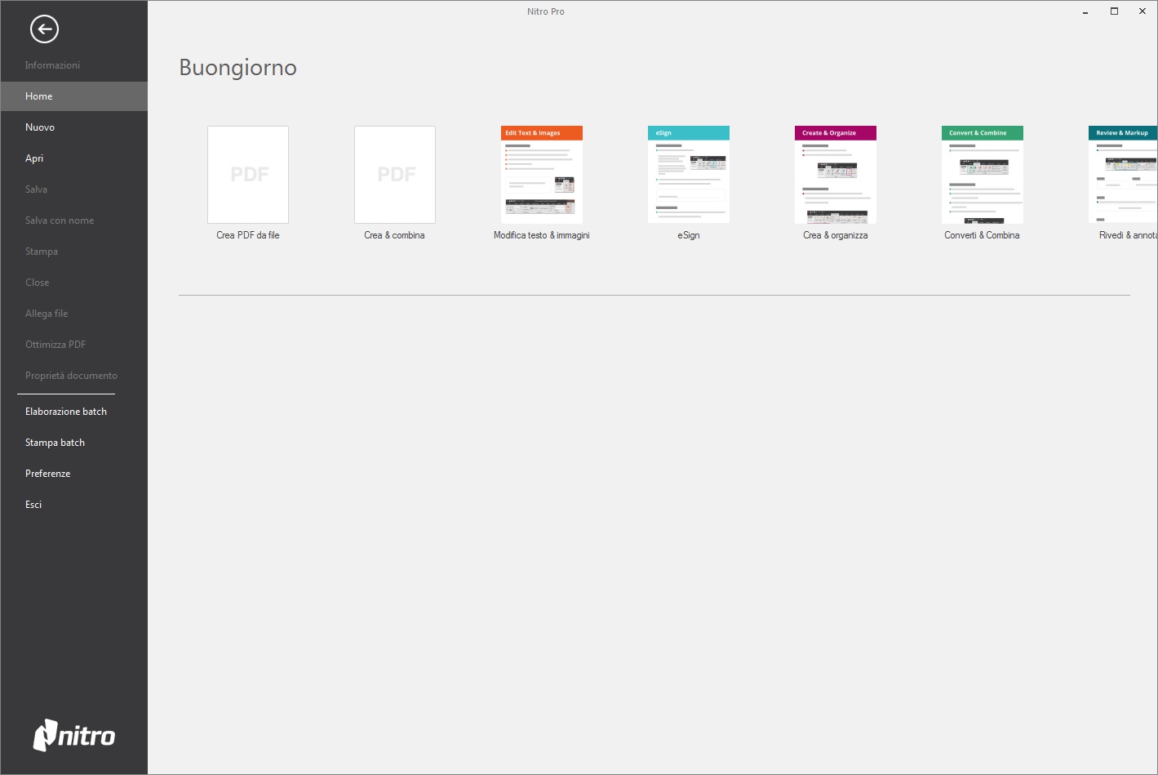Click the Crea & organizza label
This screenshot has height=775, width=1158.
pyautogui.click(x=836, y=235)
